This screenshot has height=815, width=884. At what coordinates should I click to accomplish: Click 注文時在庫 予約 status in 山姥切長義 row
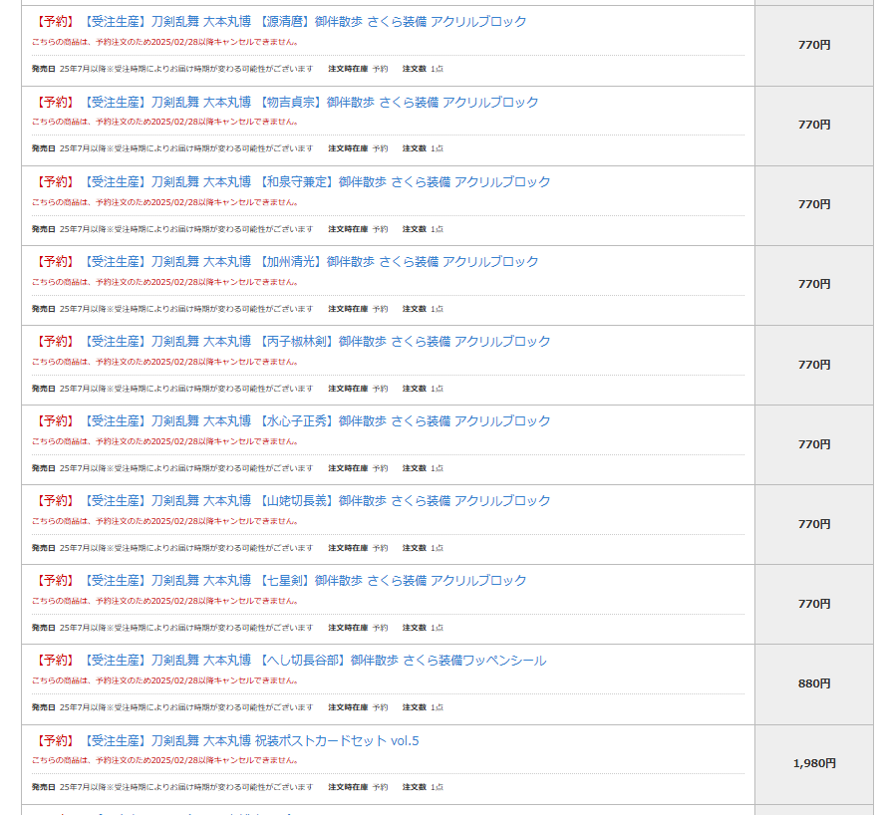click(358, 548)
